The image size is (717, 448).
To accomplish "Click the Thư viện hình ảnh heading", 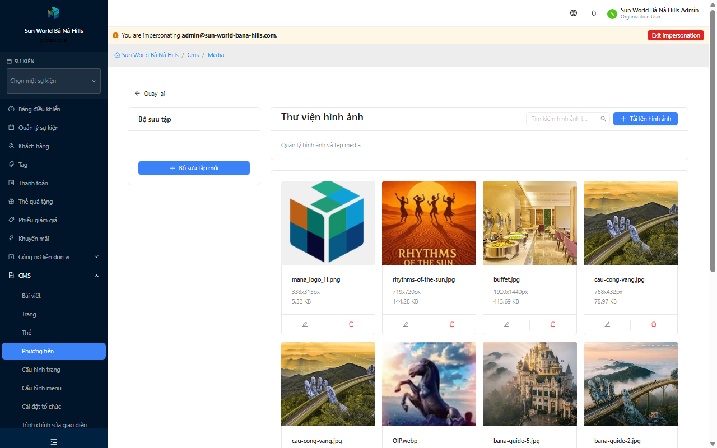I will [322, 117].
